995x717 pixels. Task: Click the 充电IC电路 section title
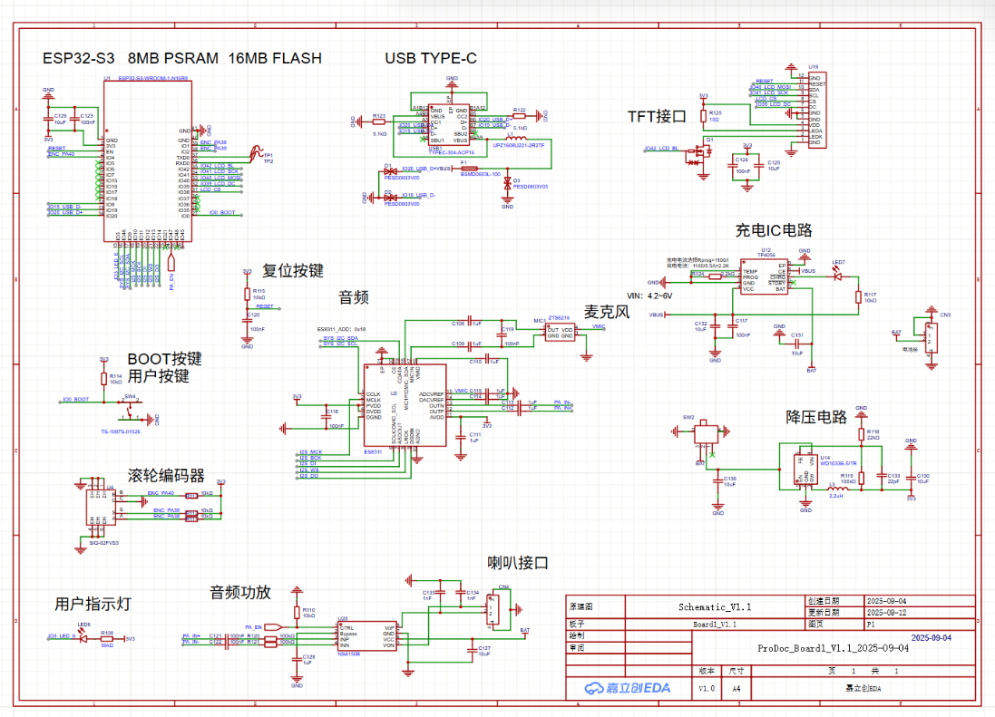coord(774,231)
